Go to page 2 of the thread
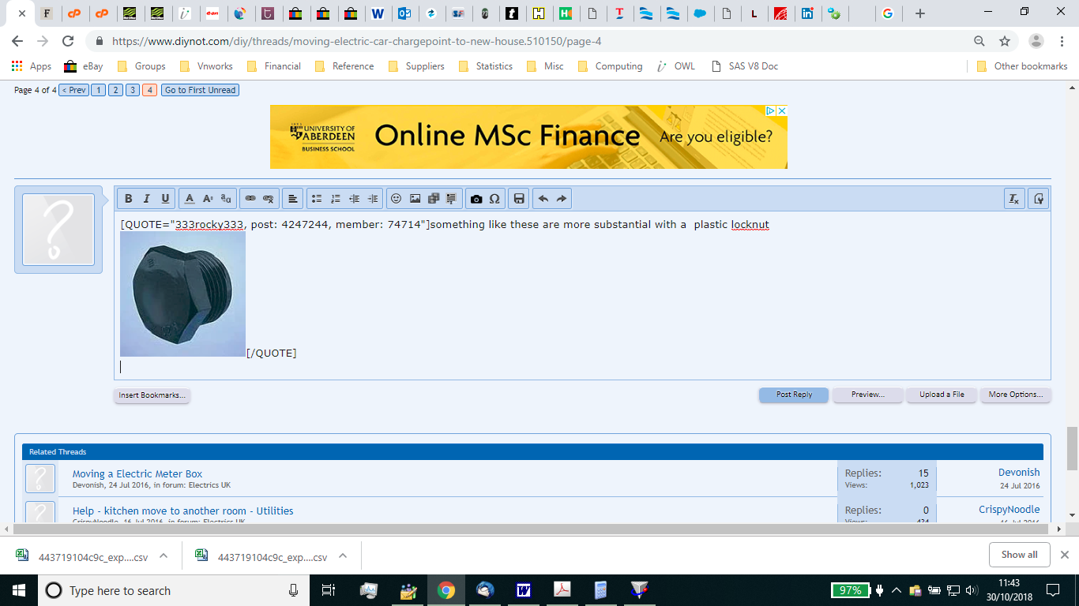The width and height of the screenshot is (1079, 606). click(115, 90)
